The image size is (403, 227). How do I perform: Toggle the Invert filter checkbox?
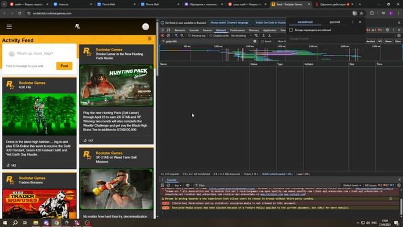click(x=262, y=41)
